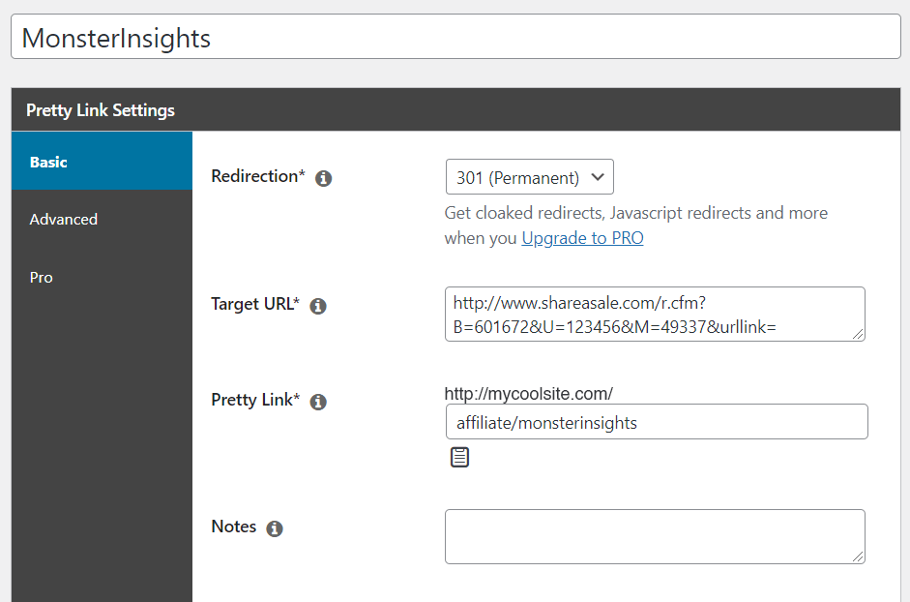Switch to the Advanced tab
Viewport: 910px width, 602px height.
coord(63,220)
